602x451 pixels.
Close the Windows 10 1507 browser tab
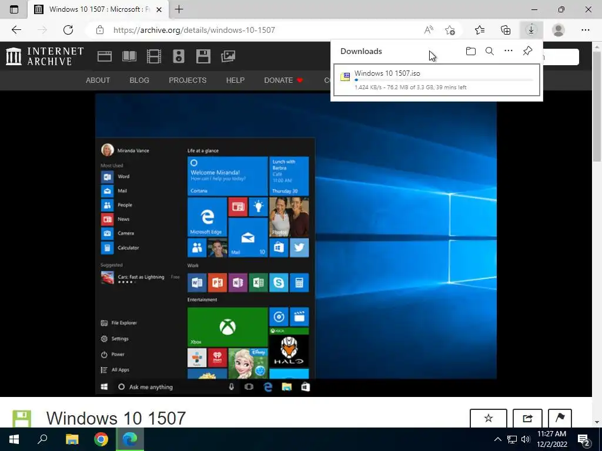(x=159, y=9)
